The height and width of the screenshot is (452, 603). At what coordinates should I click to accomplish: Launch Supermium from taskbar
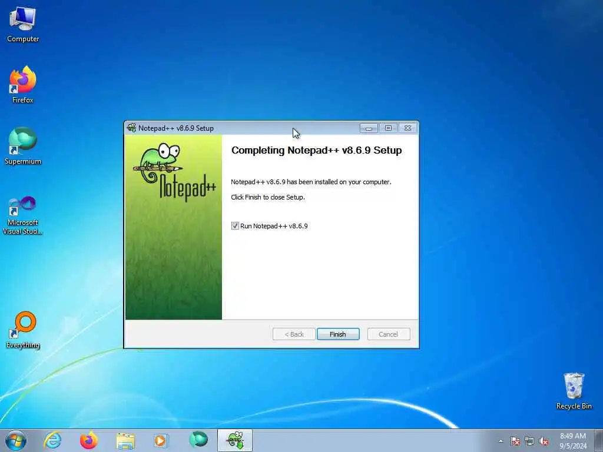(x=198, y=440)
